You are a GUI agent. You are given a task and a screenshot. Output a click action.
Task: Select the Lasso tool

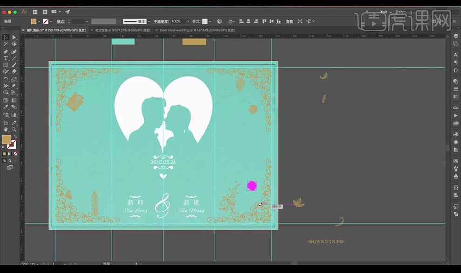tap(14, 44)
